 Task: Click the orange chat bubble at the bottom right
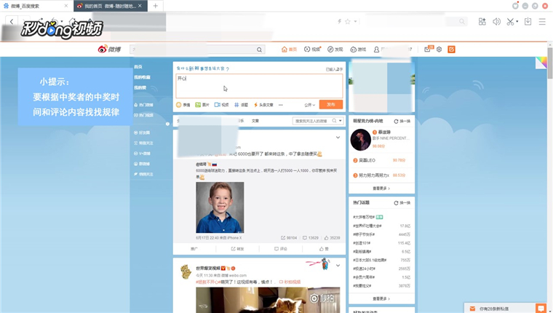[541, 309]
